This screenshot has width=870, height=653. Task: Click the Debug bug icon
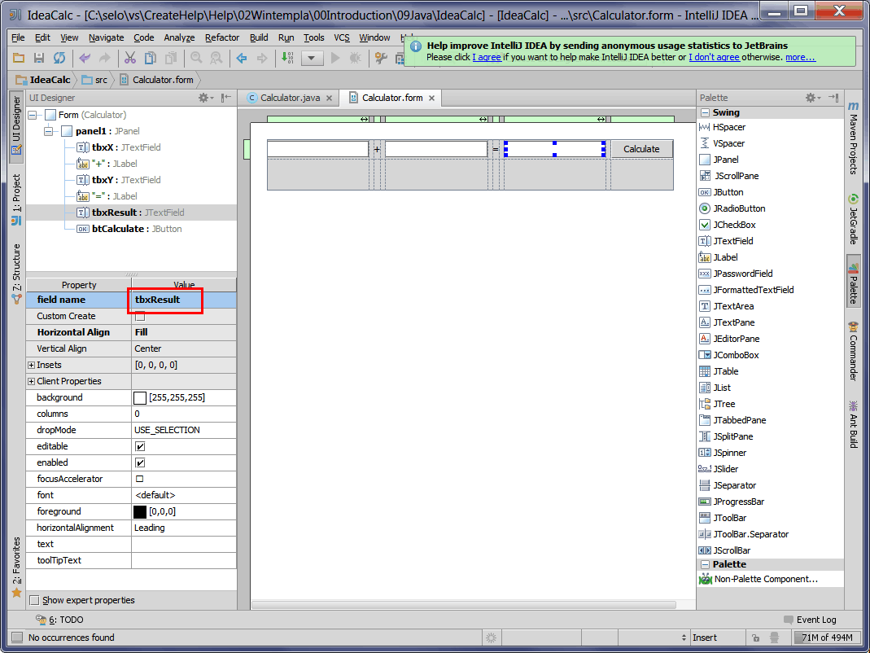pos(355,58)
